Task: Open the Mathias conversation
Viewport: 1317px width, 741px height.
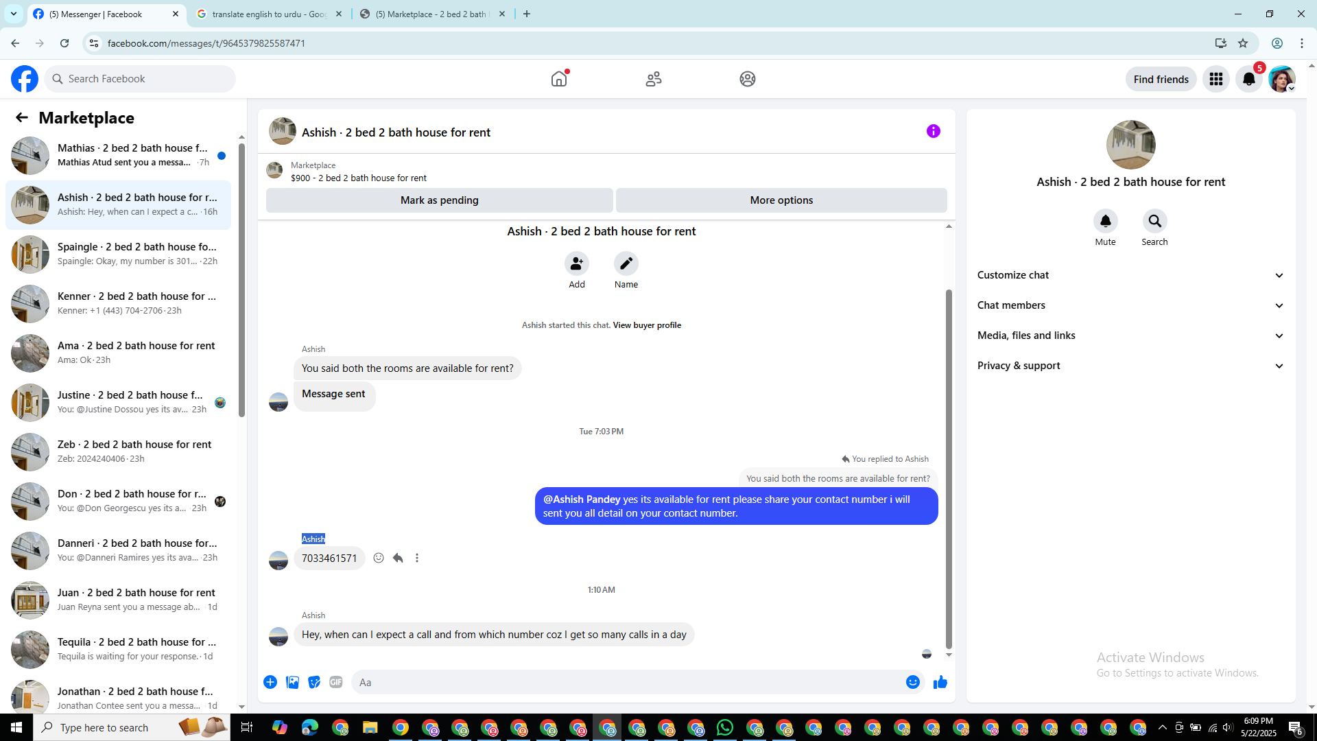Action: click(118, 155)
